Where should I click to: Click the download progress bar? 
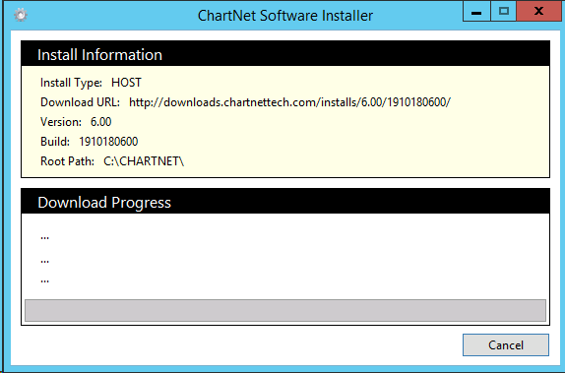[x=285, y=310]
